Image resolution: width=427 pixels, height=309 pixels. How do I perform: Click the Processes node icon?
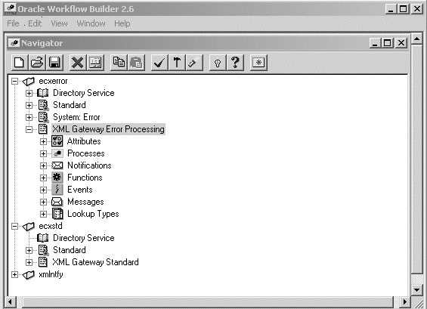(x=57, y=153)
